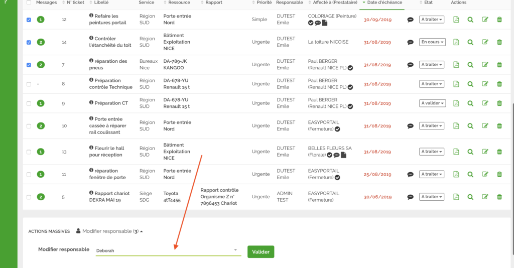The image size is (514, 268).
Task: Open comments bubble for ticket 10
Action: click(x=410, y=126)
